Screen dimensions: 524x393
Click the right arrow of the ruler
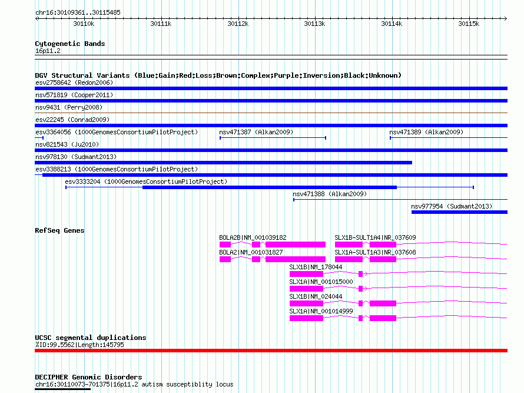click(x=506, y=18)
